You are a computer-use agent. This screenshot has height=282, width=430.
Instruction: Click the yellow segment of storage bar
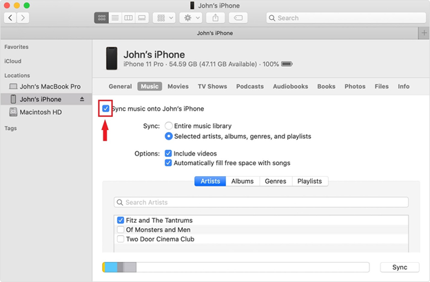pyautogui.click(x=103, y=268)
